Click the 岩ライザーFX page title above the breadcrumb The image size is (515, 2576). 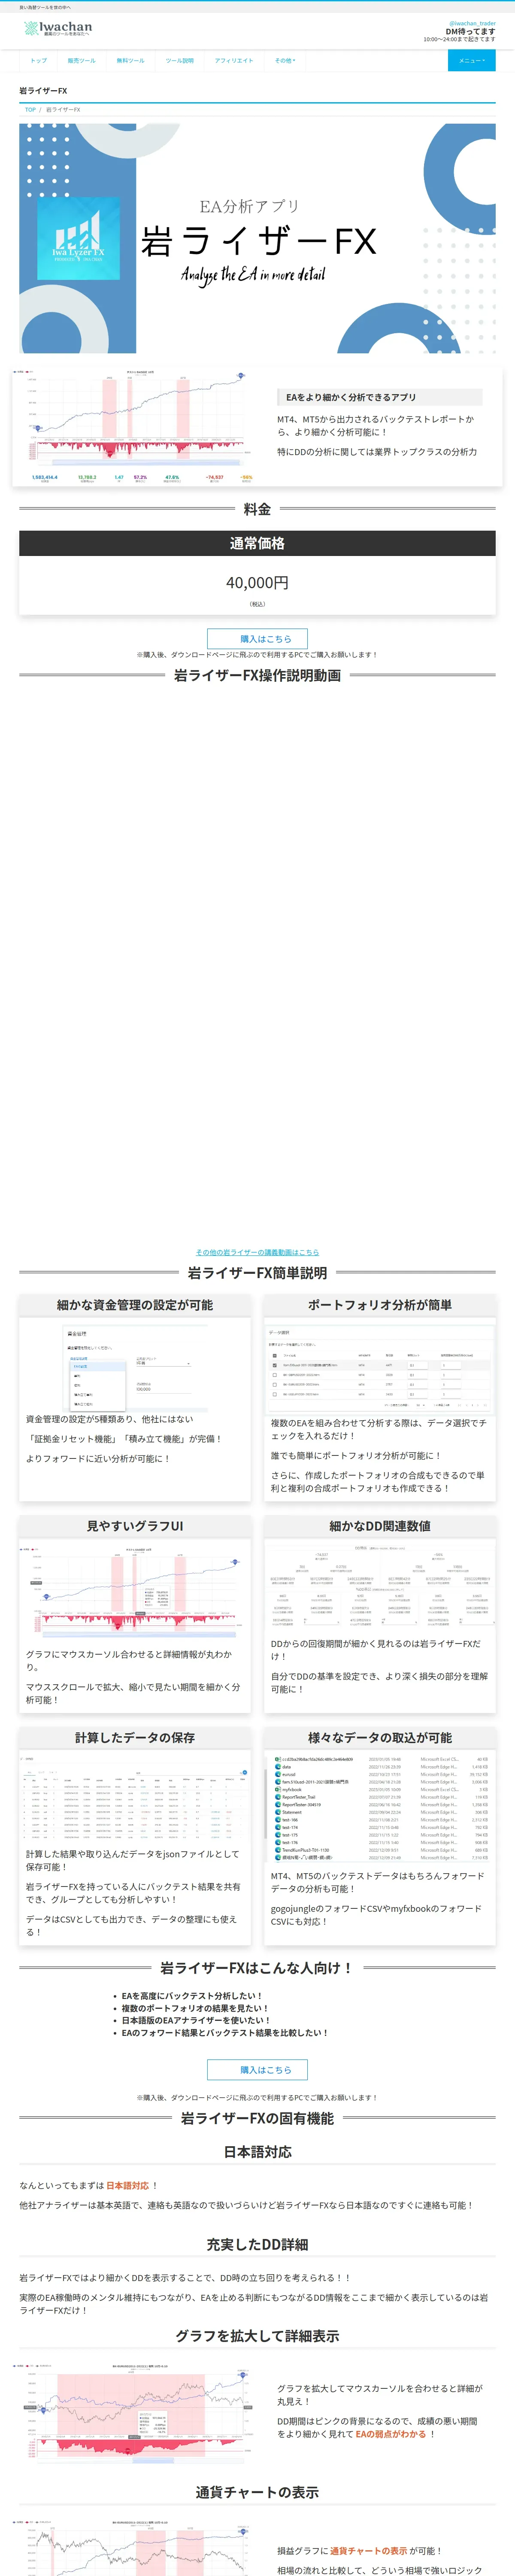pos(43,91)
